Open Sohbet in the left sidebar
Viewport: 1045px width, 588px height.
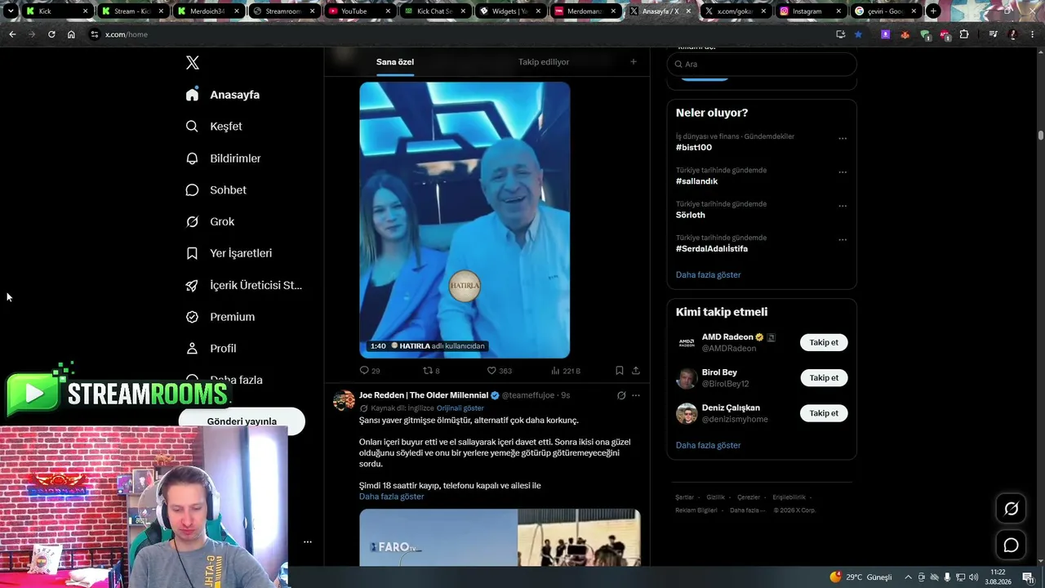[x=216, y=190]
